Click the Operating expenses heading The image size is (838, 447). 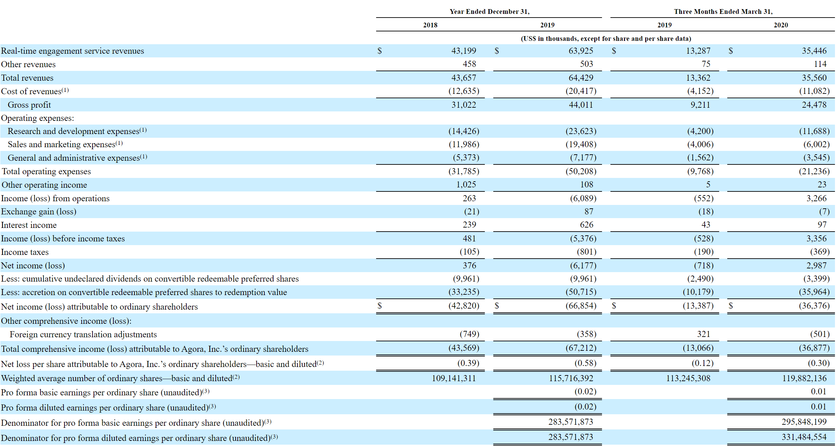pyautogui.click(x=37, y=118)
